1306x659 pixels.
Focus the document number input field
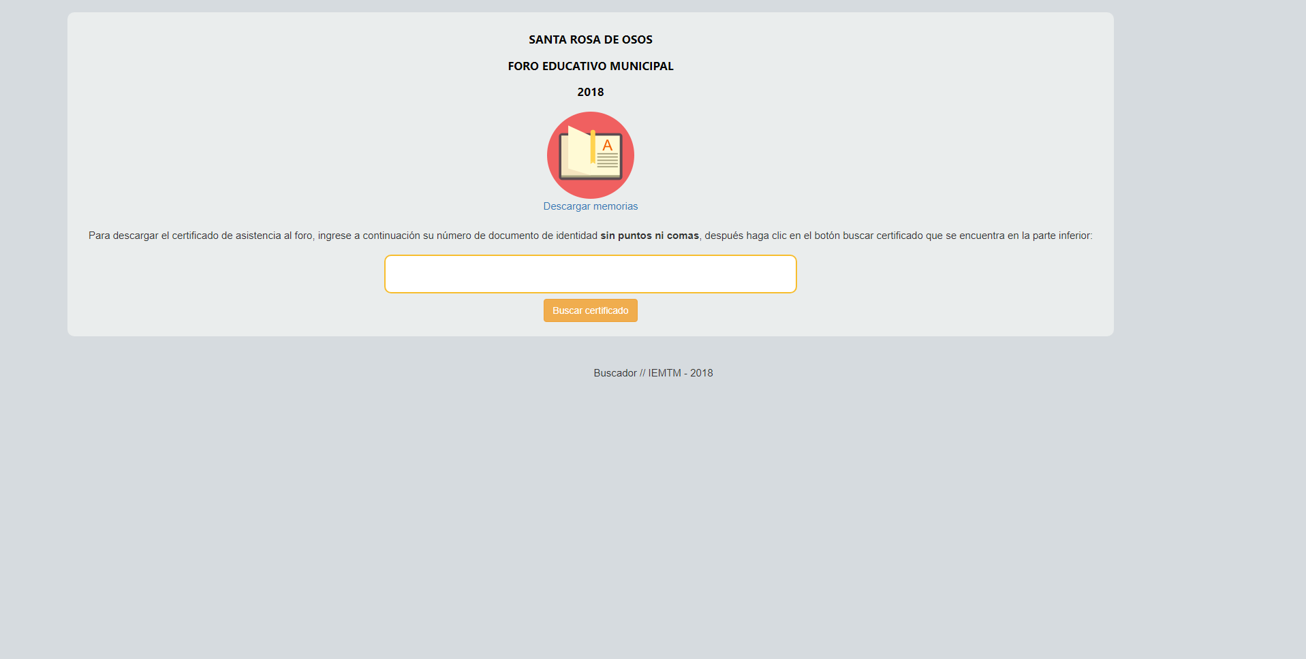(x=590, y=274)
